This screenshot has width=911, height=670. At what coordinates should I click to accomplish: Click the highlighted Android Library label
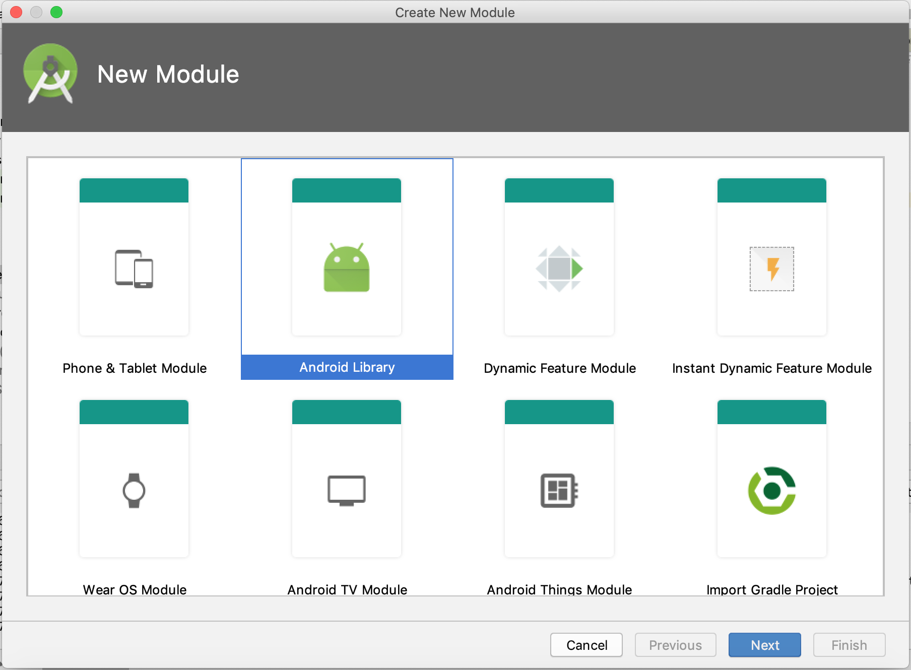pos(347,367)
